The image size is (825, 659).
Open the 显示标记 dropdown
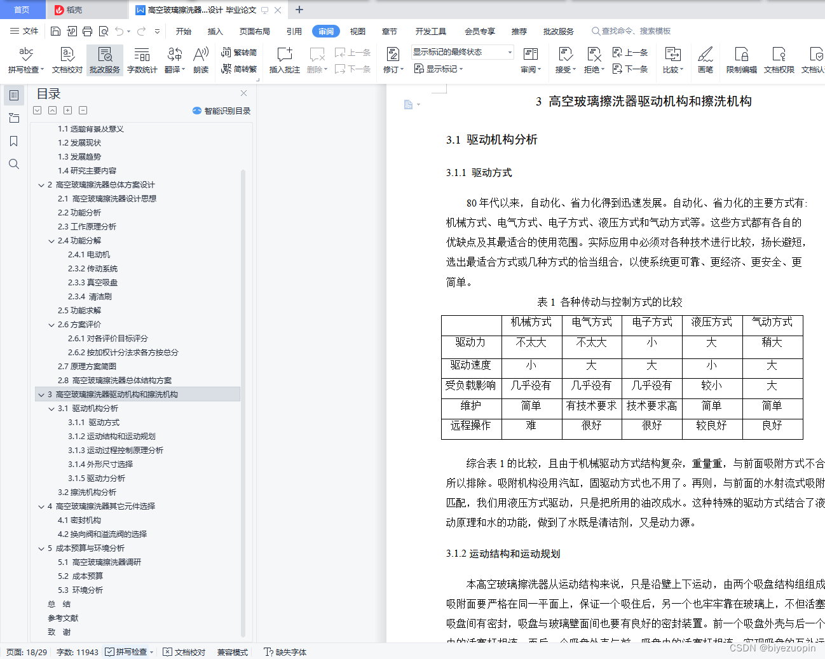coord(439,69)
